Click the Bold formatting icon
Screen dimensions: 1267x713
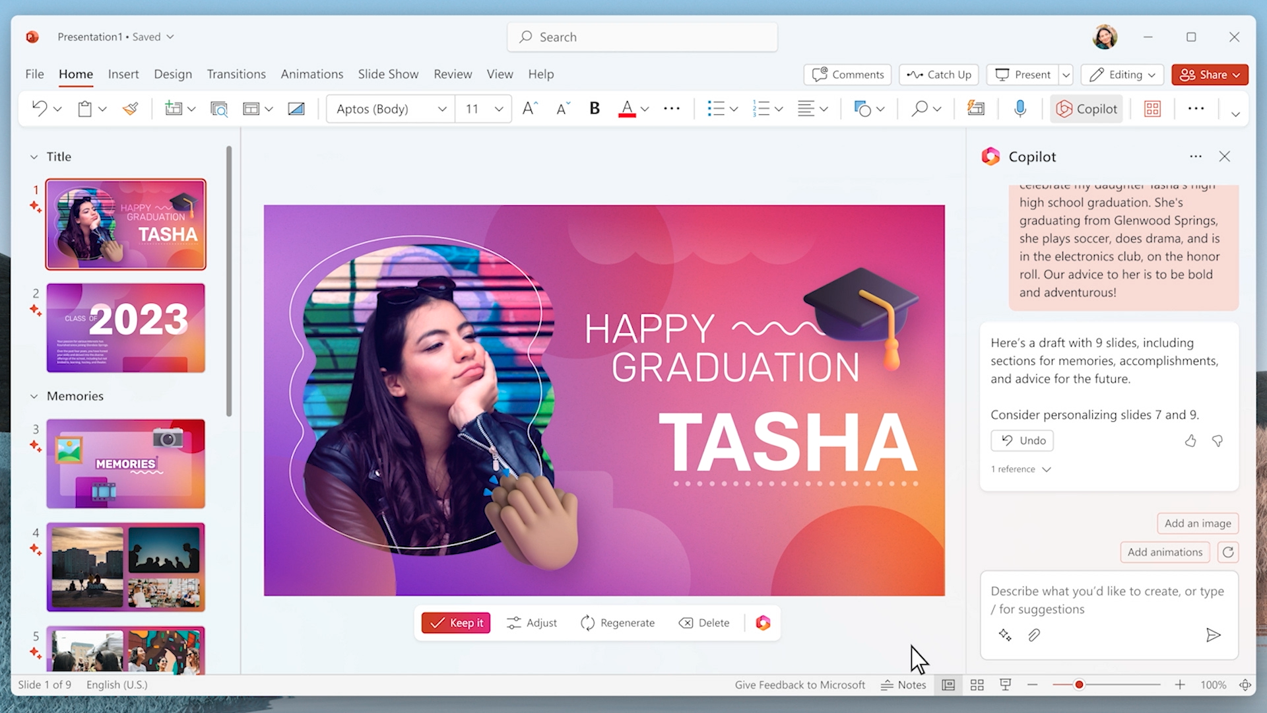(x=595, y=108)
